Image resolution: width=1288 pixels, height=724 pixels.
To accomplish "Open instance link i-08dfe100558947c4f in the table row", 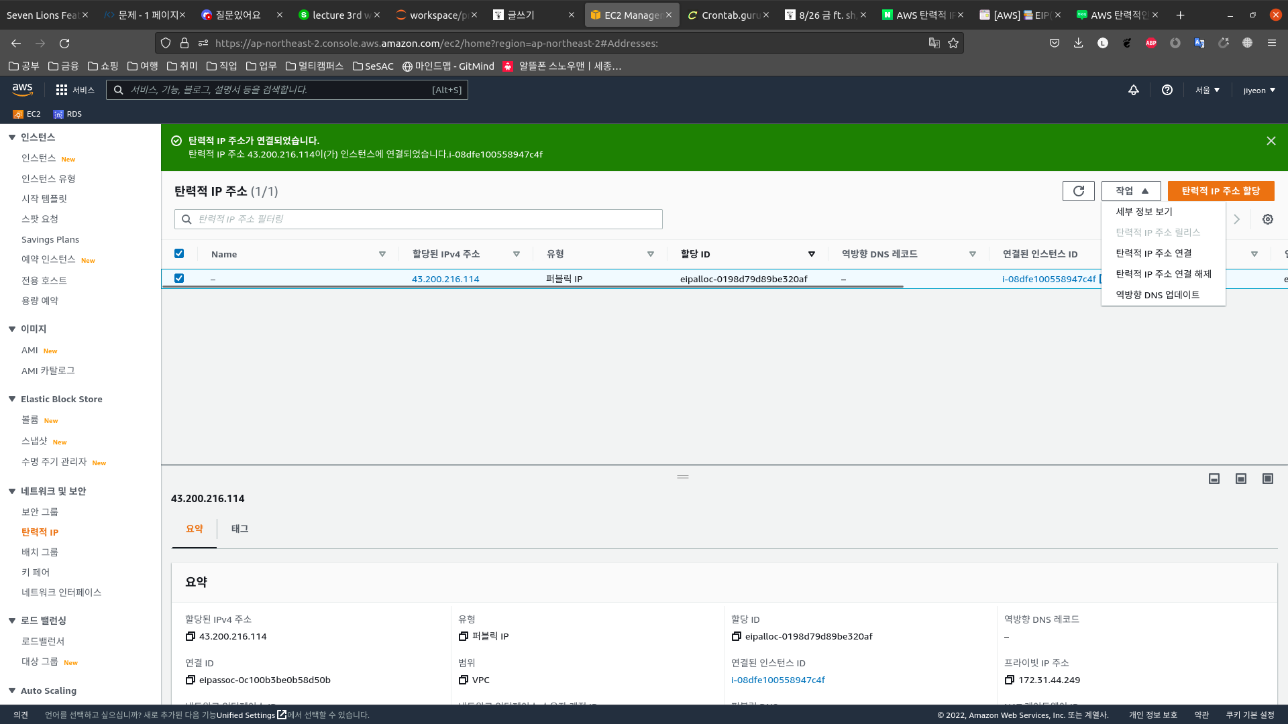I will pyautogui.click(x=1049, y=279).
